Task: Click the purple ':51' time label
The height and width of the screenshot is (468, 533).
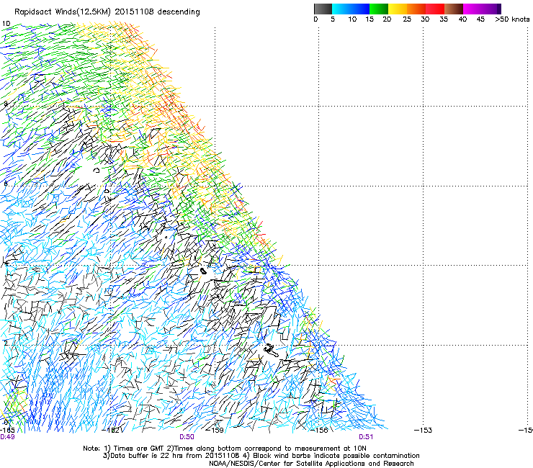Action: pyautogui.click(x=366, y=437)
